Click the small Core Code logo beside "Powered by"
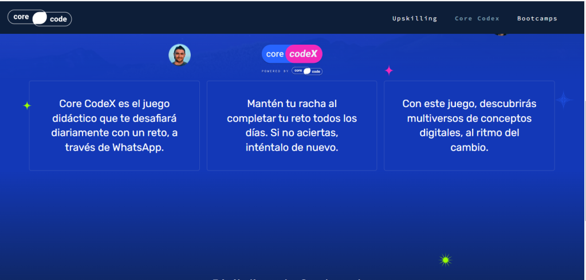586x280 pixels. click(x=307, y=71)
